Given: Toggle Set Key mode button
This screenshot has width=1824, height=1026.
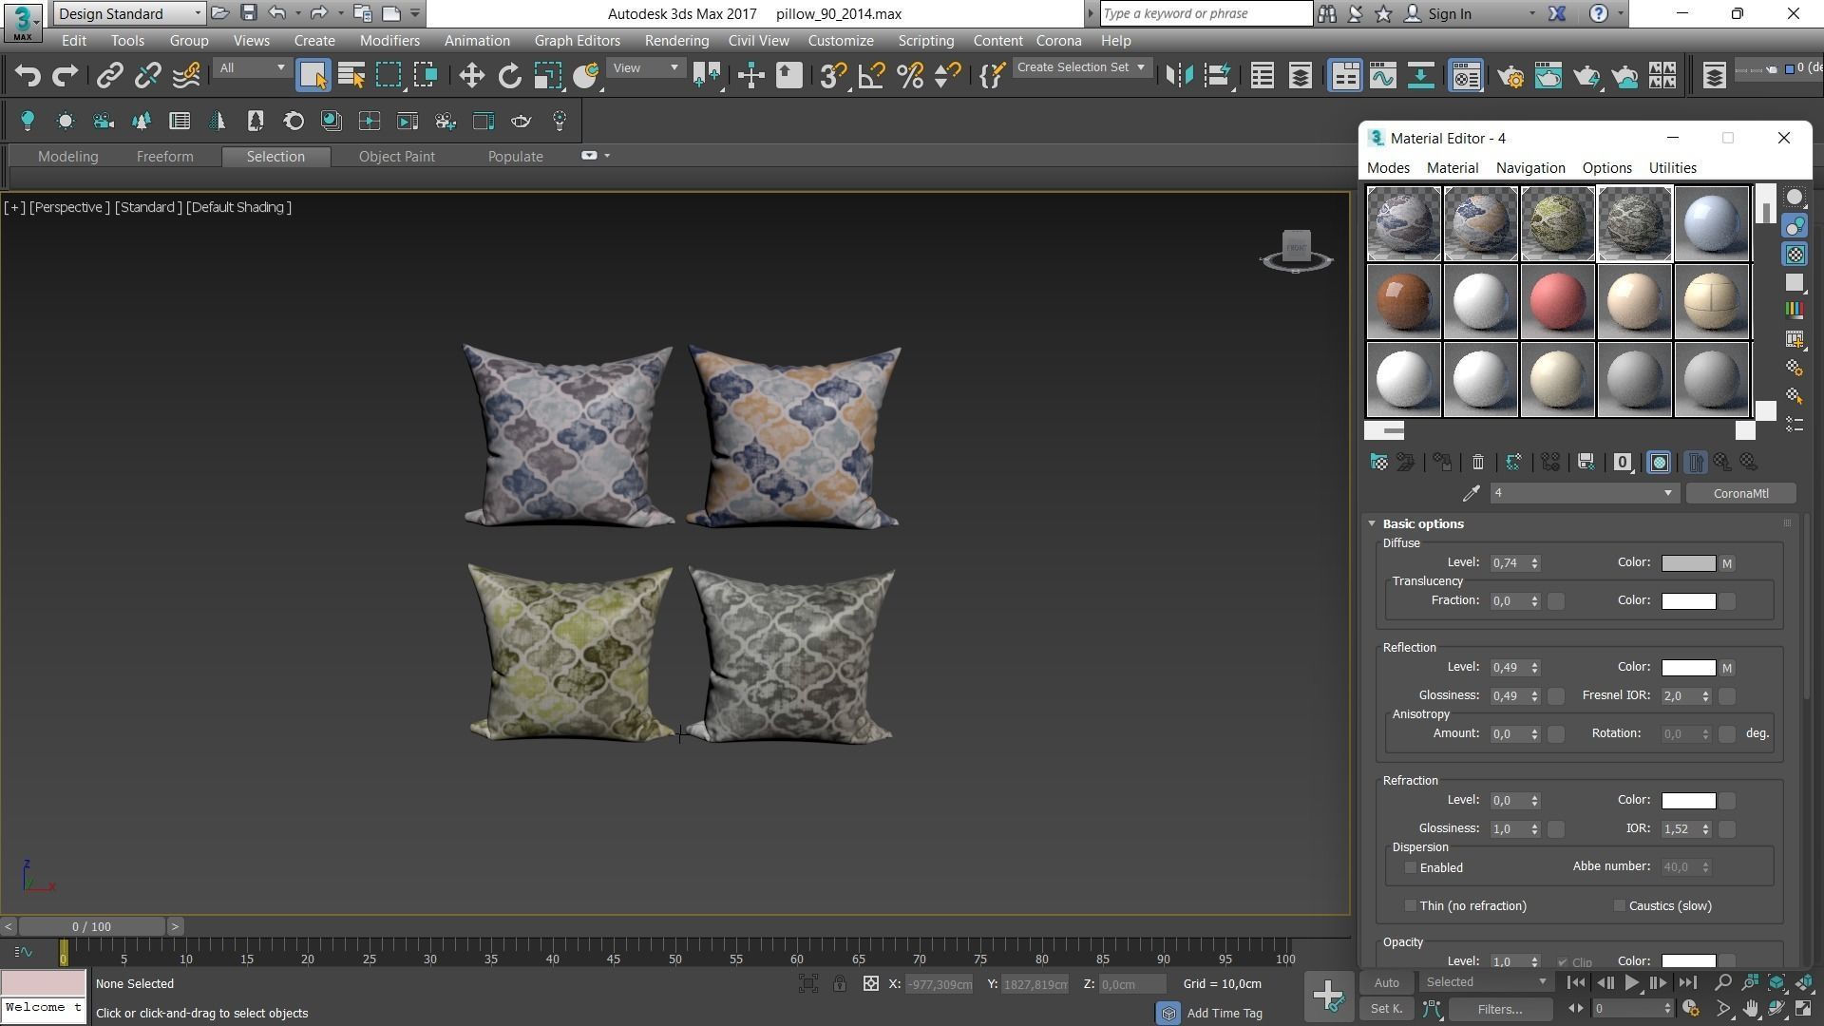Looking at the screenshot, I should point(1386,1009).
